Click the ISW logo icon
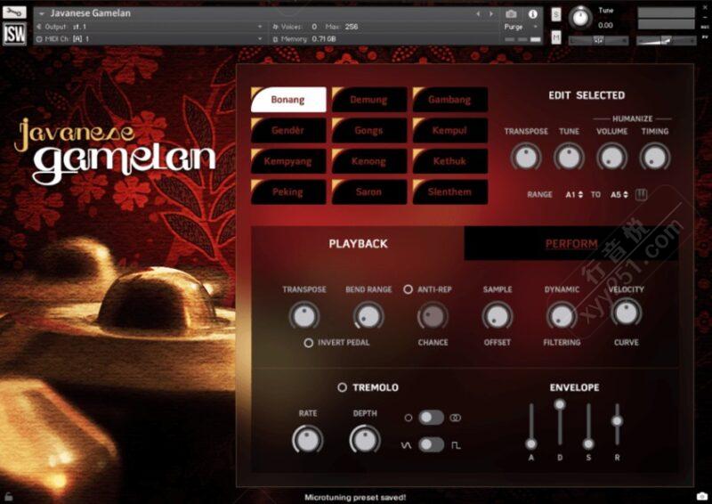This screenshot has width=712, height=504. point(14,34)
